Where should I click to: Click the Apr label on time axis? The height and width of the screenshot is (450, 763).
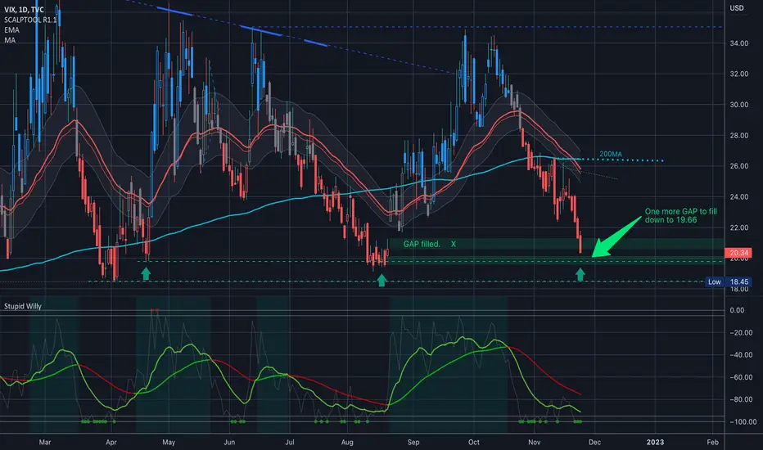pos(111,442)
